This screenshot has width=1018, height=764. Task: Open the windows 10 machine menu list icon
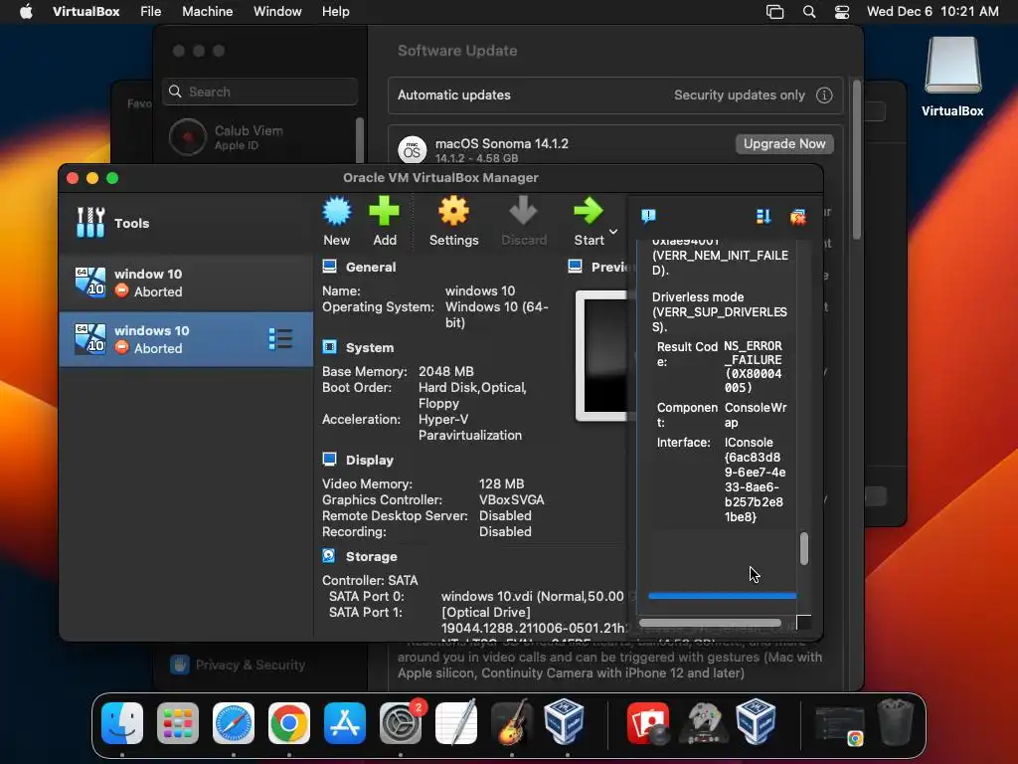pyautogui.click(x=280, y=339)
